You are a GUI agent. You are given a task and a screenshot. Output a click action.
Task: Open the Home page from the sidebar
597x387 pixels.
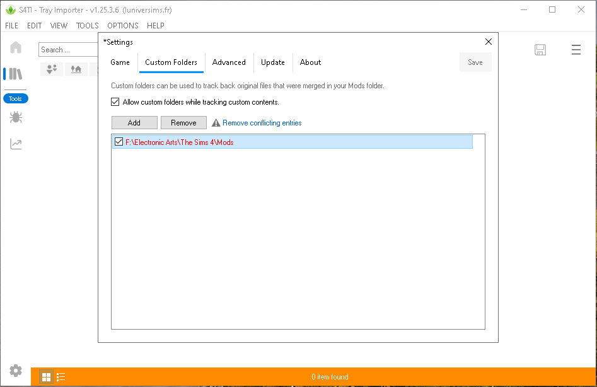click(16, 48)
